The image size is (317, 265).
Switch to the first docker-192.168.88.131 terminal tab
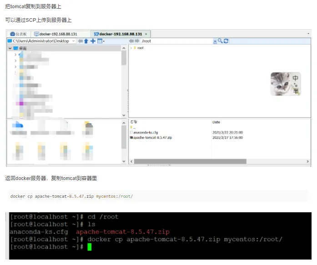55,34
